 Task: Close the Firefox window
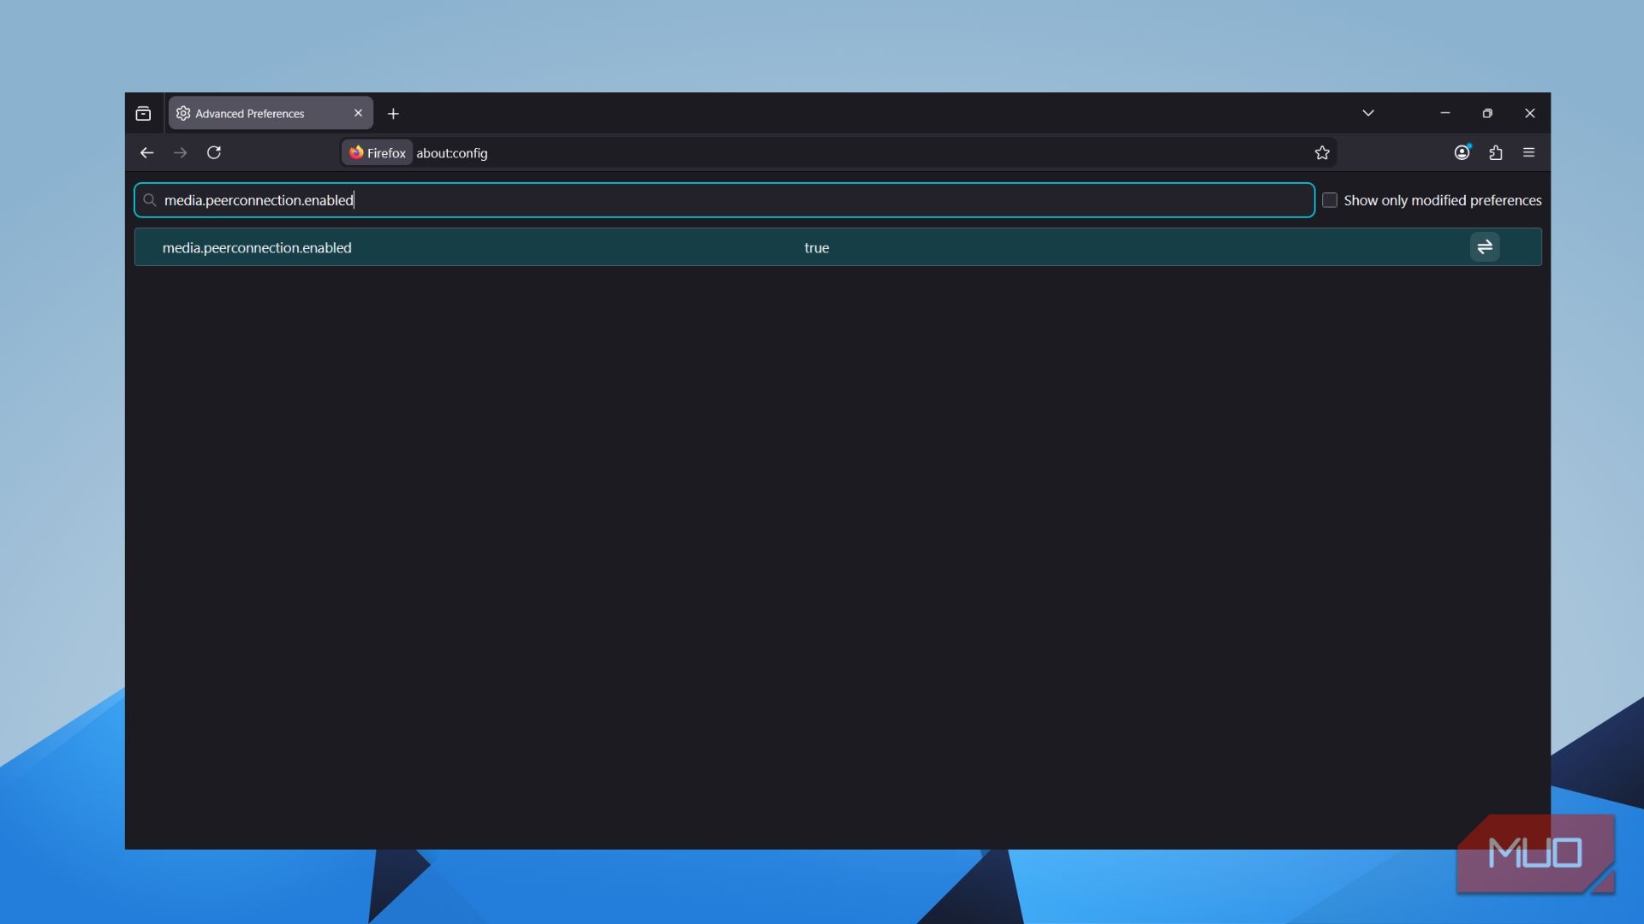tap(1530, 113)
